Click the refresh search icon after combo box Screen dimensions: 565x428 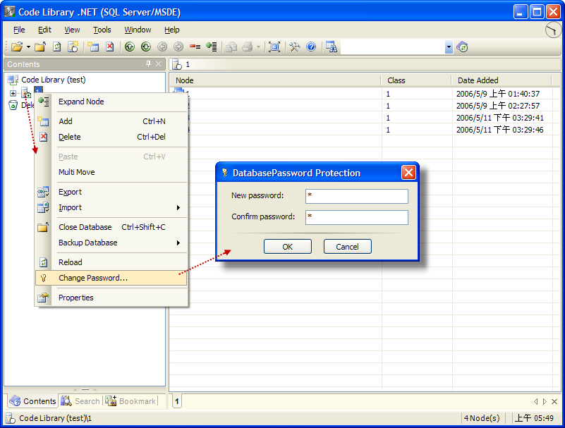click(462, 47)
